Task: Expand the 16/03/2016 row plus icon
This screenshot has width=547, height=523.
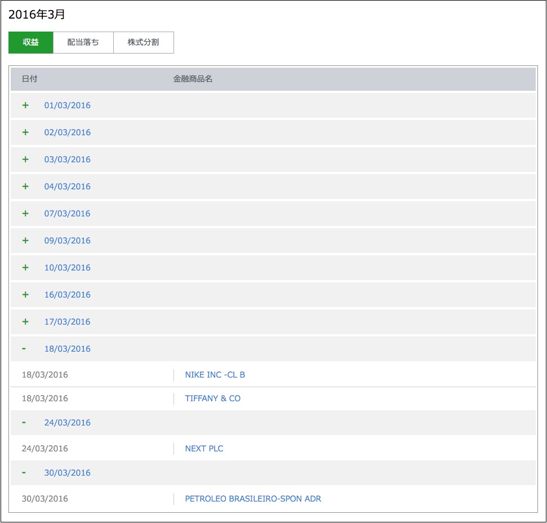Action: click(25, 295)
